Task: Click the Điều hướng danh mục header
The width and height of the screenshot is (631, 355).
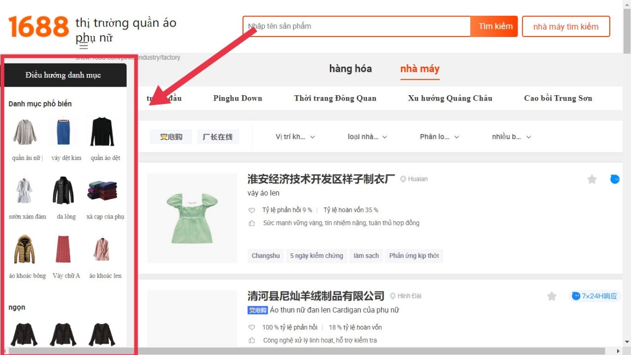Action: (63, 75)
